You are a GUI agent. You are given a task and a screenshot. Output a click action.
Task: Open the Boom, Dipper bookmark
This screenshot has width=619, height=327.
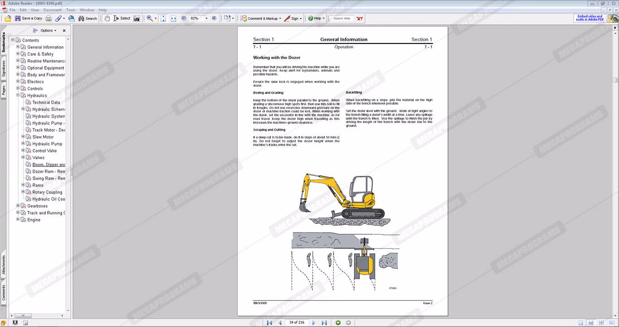48,165
